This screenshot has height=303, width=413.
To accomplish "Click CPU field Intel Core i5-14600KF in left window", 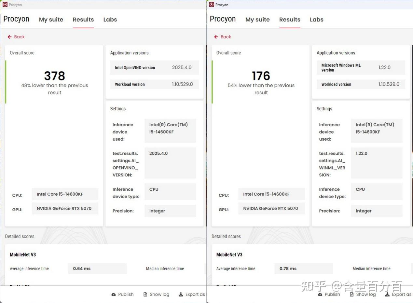I will tap(65, 194).
